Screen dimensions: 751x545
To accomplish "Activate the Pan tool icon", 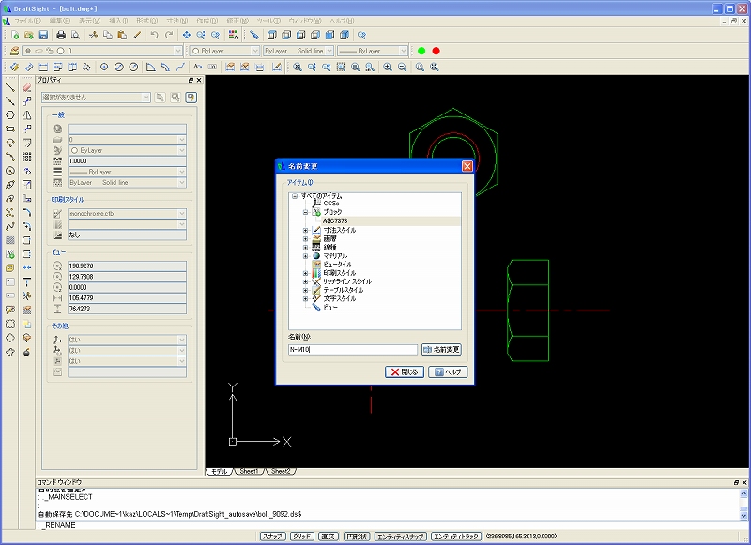I will pos(186,35).
